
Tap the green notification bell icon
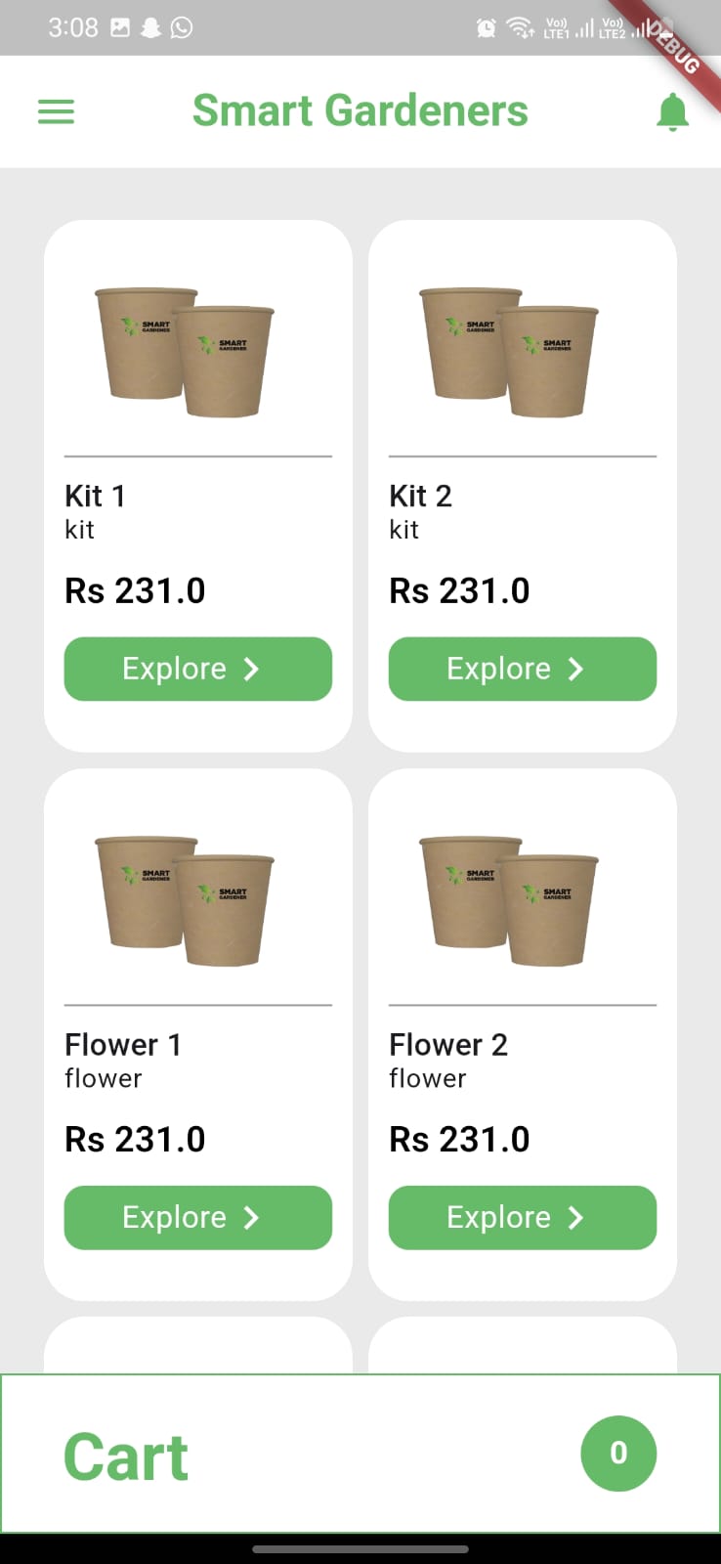(x=672, y=112)
